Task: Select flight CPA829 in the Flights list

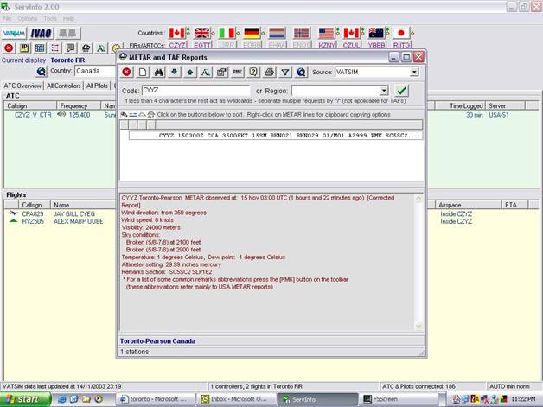Action: (33, 213)
